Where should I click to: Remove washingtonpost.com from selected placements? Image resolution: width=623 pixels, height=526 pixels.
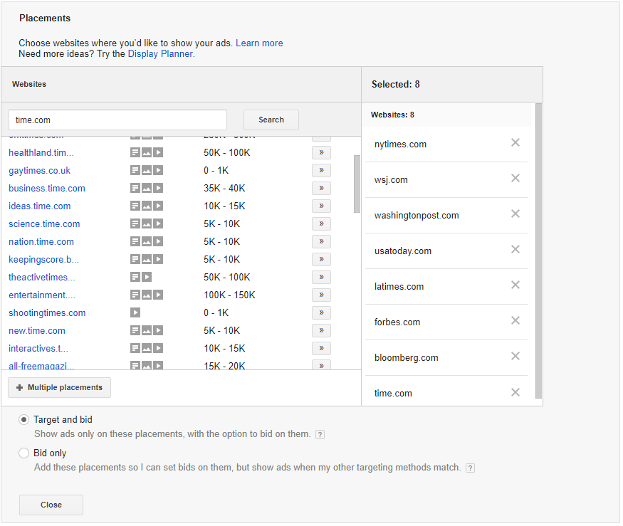pos(515,214)
